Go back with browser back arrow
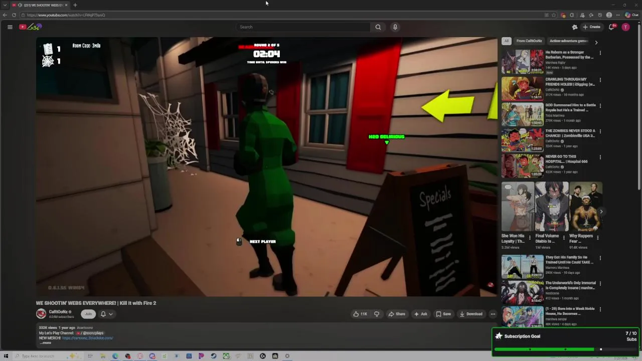Image resolution: width=642 pixels, height=361 pixels. 5,15
